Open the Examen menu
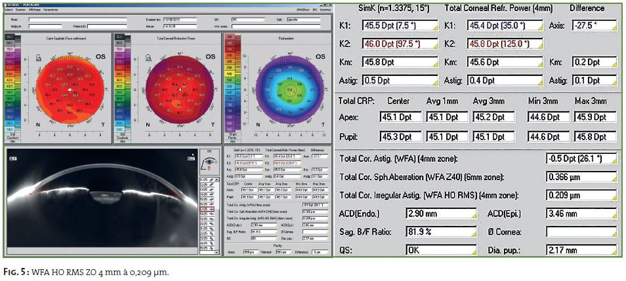 point(20,9)
